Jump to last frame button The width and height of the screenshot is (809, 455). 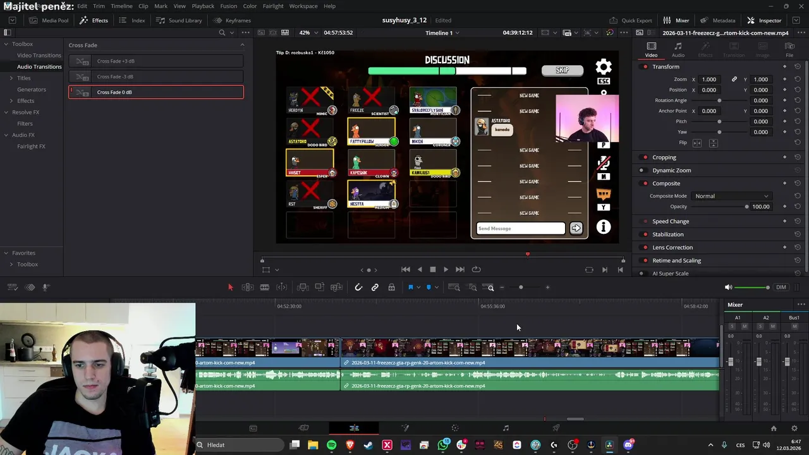pos(460,269)
